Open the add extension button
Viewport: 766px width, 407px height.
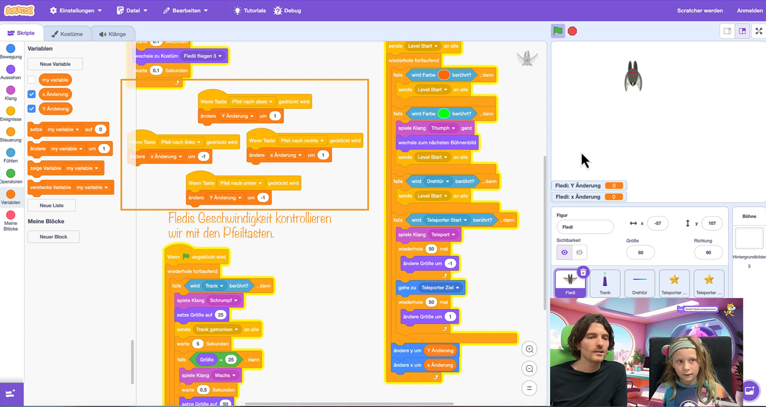(11, 394)
